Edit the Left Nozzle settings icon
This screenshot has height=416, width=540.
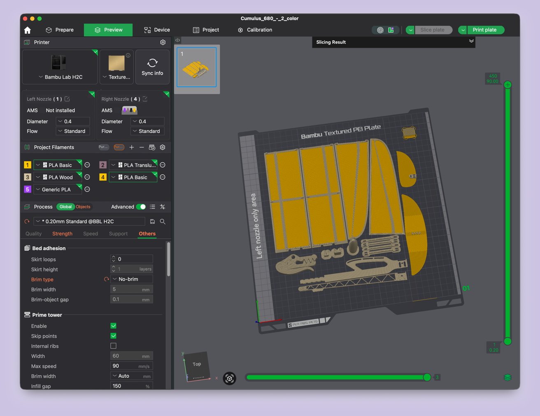click(x=67, y=99)
